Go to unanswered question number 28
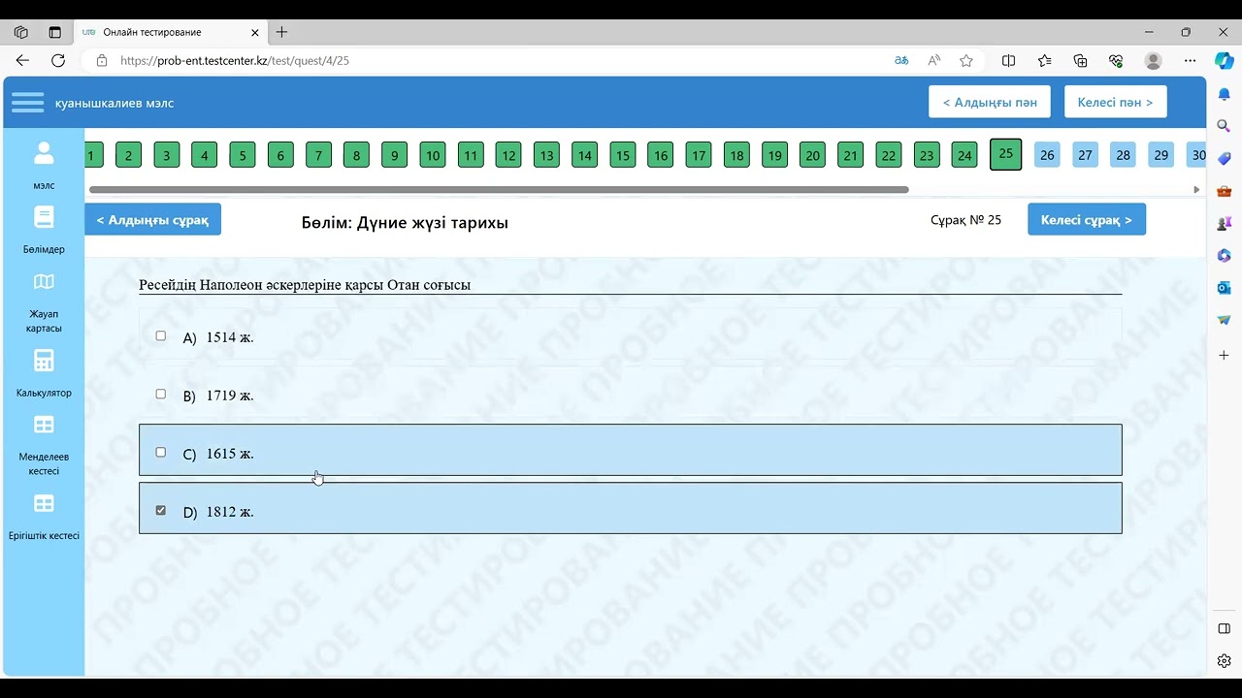 tap(1123, 155)
